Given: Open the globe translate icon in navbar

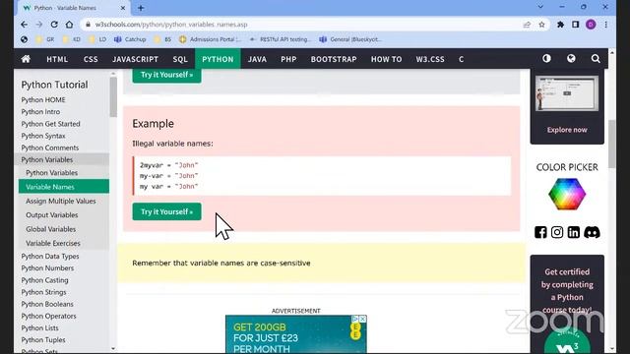Looking at the screenshot, I should (571, 59).
